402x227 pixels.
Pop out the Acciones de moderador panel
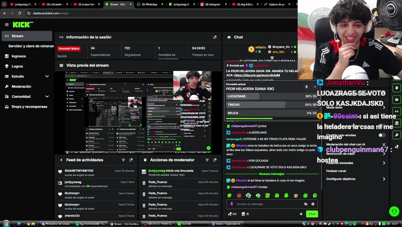[x=215, y=160]
